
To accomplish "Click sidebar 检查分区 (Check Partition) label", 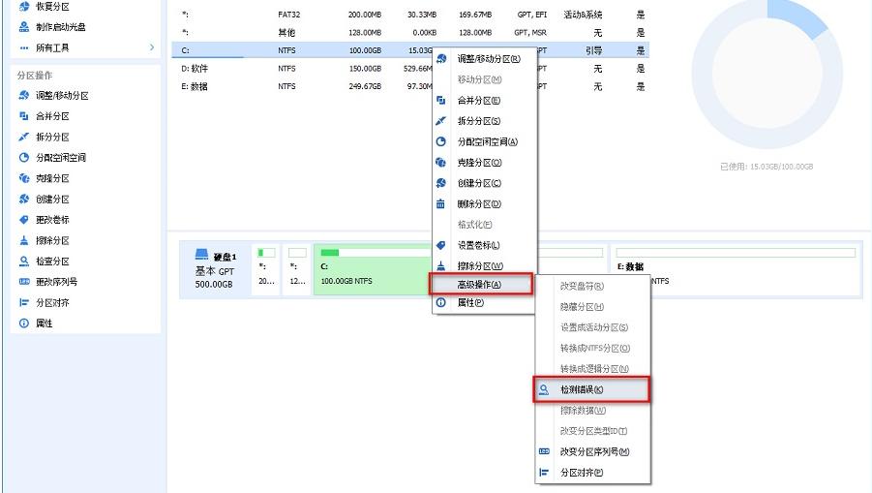I will pyautogui.click(x=52, y=261).
